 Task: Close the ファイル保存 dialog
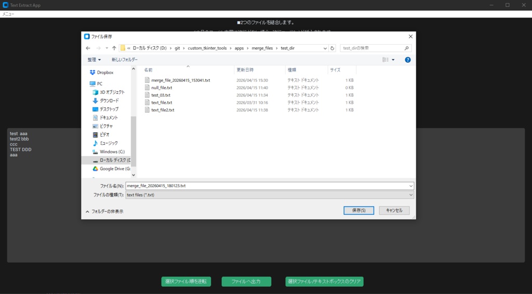410,37
